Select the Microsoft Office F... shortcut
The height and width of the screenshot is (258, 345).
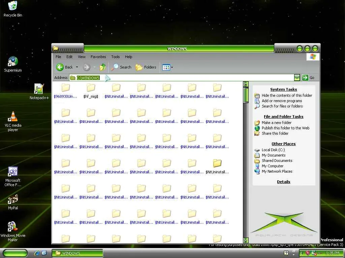click(x=13, y=176)
